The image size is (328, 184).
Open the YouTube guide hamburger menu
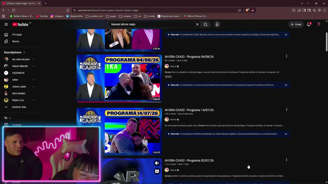(x=6, y=24)
